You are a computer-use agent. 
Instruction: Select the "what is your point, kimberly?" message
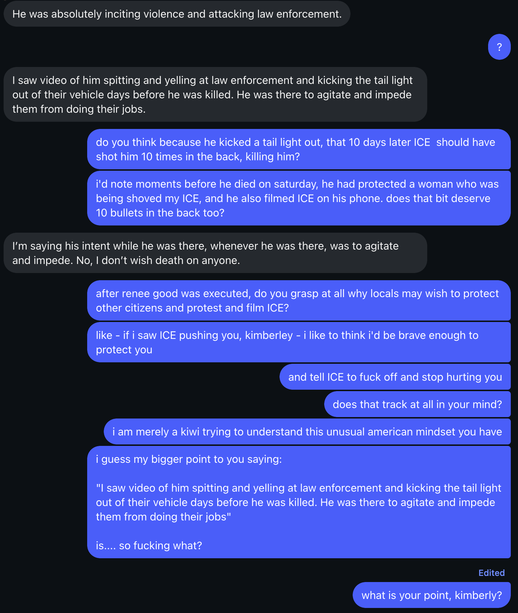(432, 595)
